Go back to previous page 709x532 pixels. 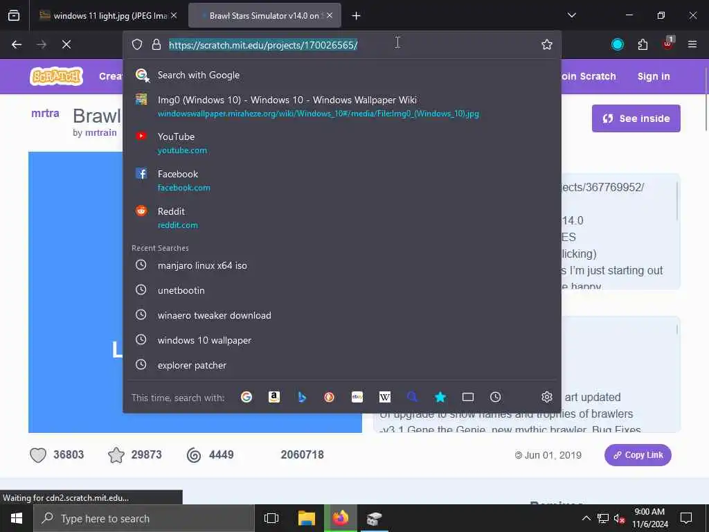[17, 44]
